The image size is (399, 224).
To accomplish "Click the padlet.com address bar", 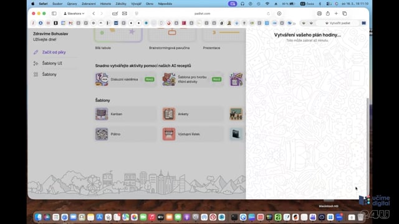I will click(202, 14).
